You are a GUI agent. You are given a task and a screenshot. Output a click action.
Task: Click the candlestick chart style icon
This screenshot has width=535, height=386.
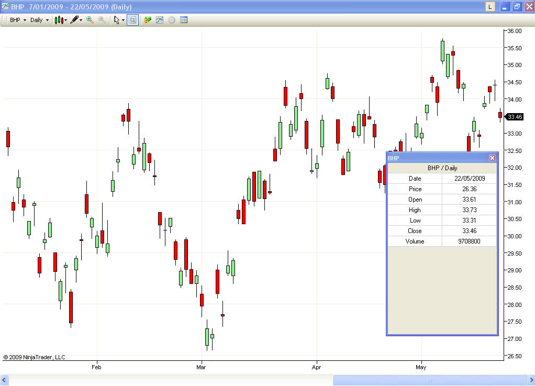click(59, 20)
